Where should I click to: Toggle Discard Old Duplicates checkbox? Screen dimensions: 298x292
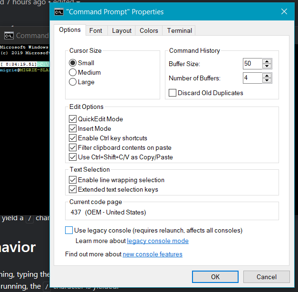pyautogui.click(x=173, y=93)
